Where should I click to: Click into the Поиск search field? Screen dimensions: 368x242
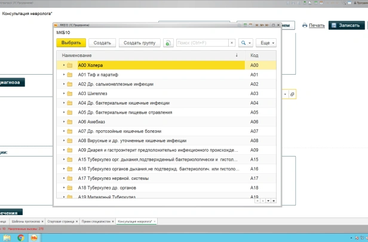pos(201,43)
